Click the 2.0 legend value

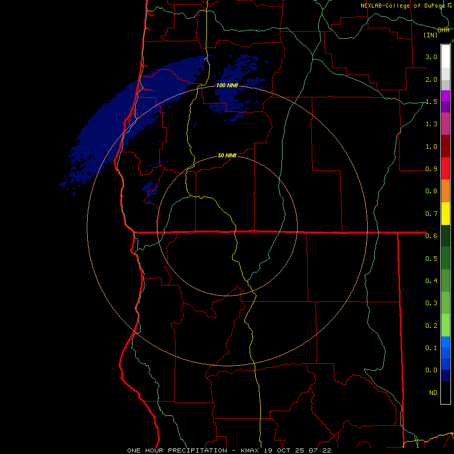pyautogui.click(x=431, y=79)
